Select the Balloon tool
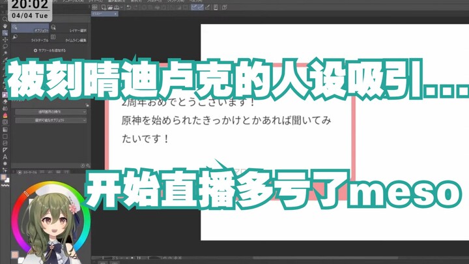This screenshot has height=264, width=469. (x=5, y=164)
